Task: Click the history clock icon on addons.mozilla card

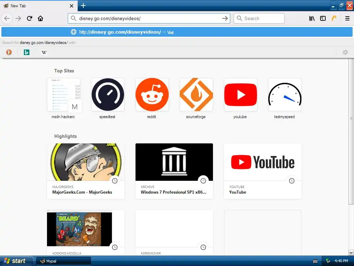Action: click(115, 247)
